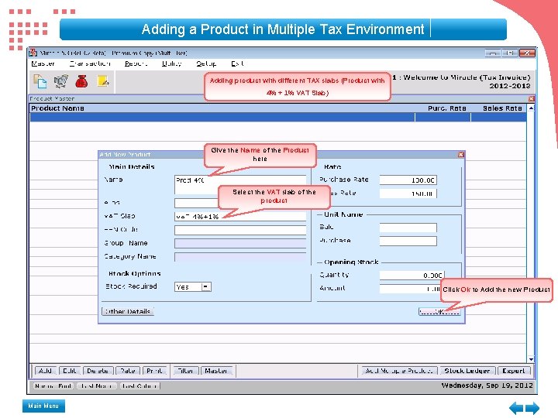This screenshot has width=558, height=418.
Task: Click the HSN Code input field
Action: click(240, 230)
